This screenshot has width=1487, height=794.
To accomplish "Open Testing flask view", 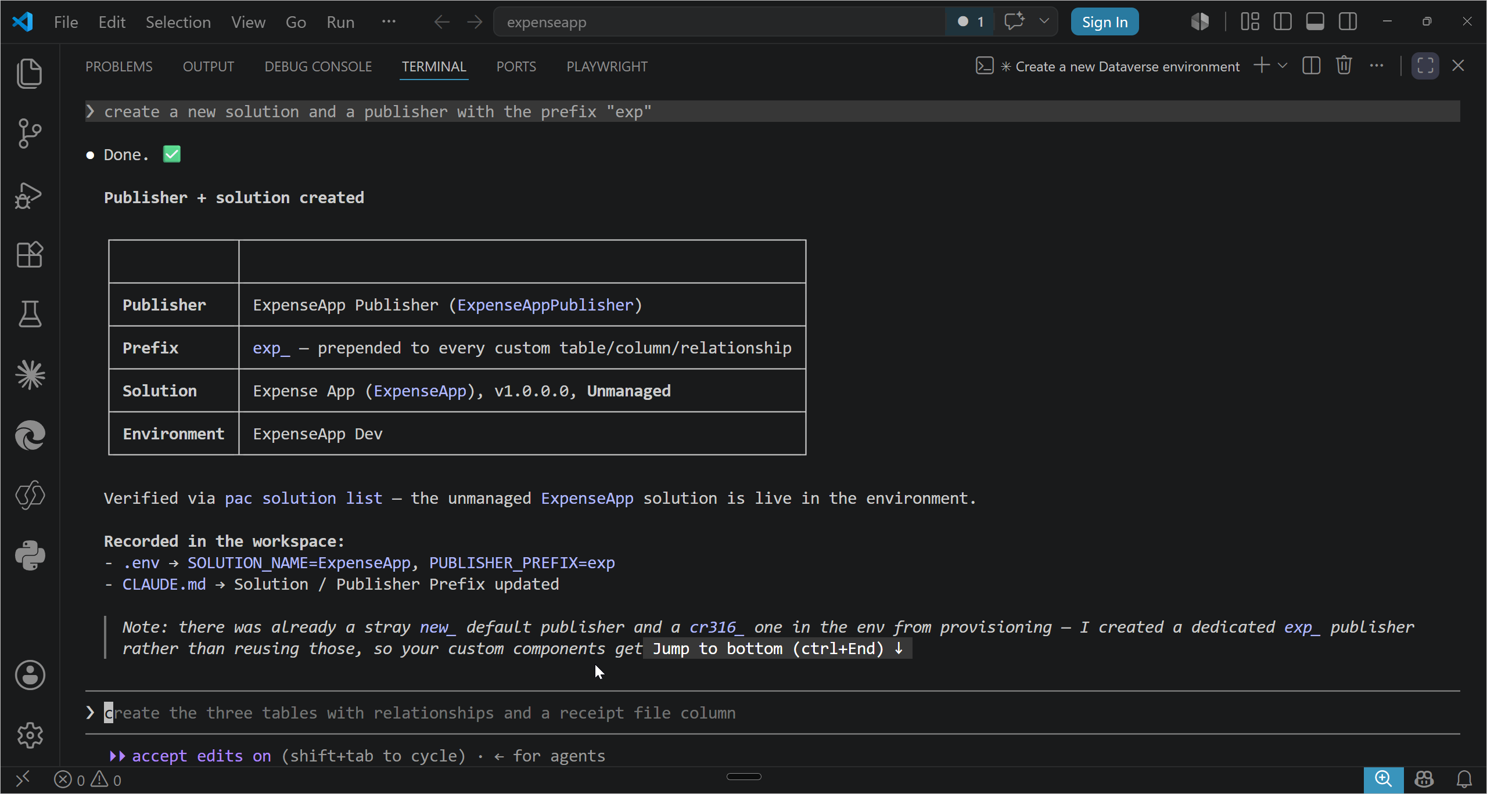I will pos(30,315).
